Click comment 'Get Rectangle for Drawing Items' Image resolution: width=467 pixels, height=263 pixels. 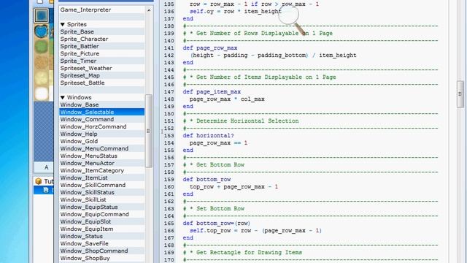pyautogui.click(x=249, y=253)
